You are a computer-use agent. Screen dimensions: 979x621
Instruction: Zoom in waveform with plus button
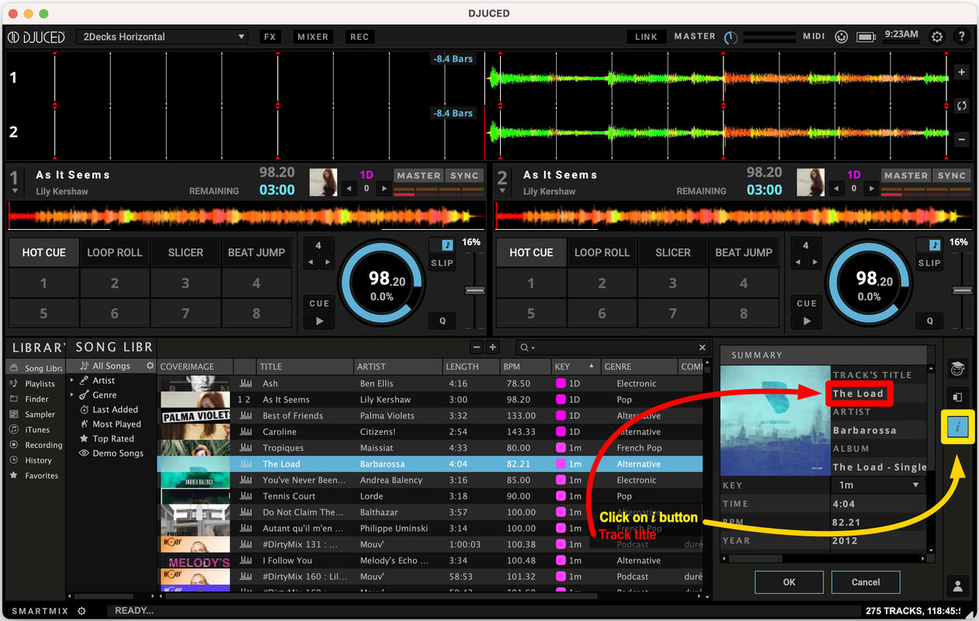(961, 72)
